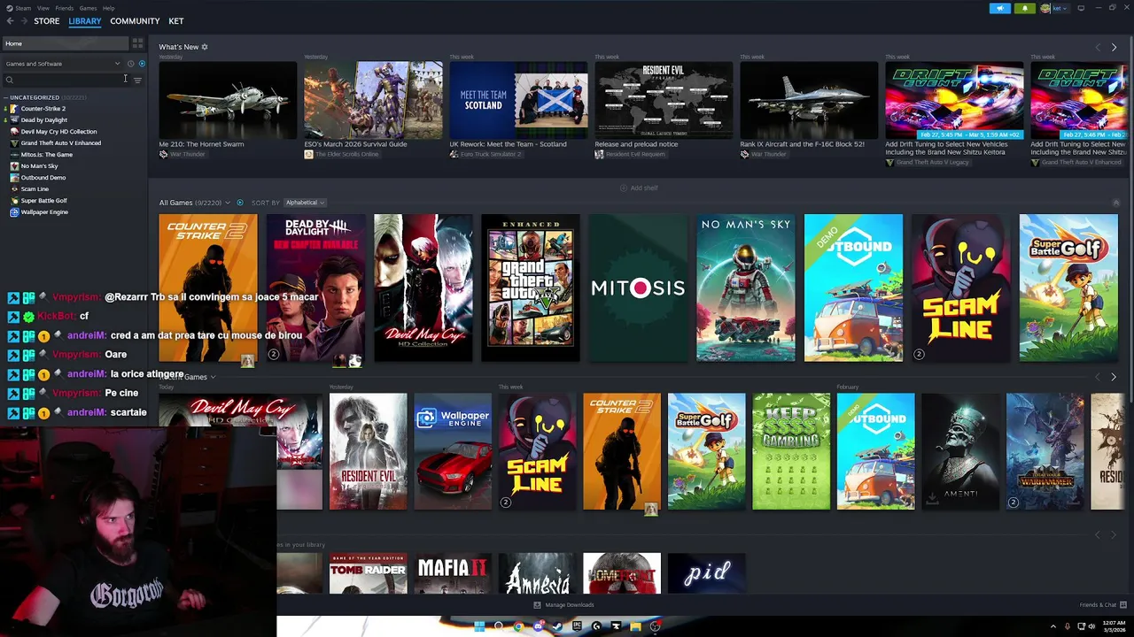
Task: Collapse the All Games shelf chevron
Action: [1115, 203]
